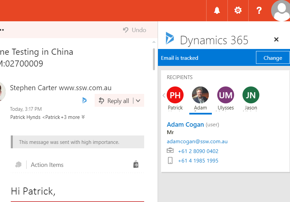This screenshot has height=202, width=290.
Task: Click the Action Items cube icon
Action: tap(18, 165)
